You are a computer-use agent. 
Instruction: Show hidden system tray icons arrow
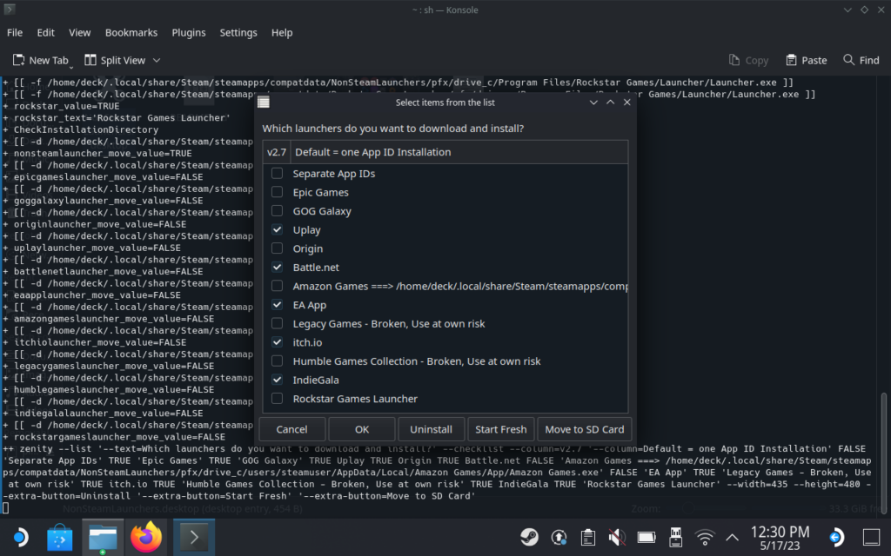click(x=732, y=537)
